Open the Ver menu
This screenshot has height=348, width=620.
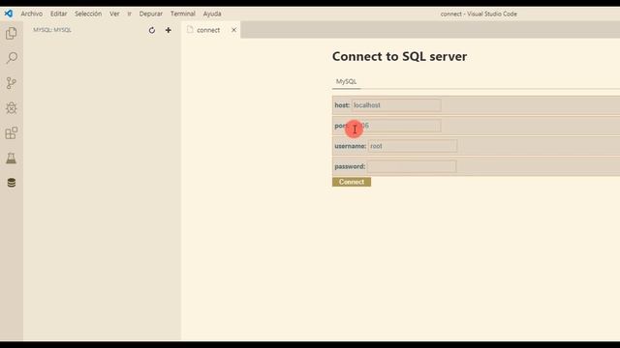(x=114, y=14)
